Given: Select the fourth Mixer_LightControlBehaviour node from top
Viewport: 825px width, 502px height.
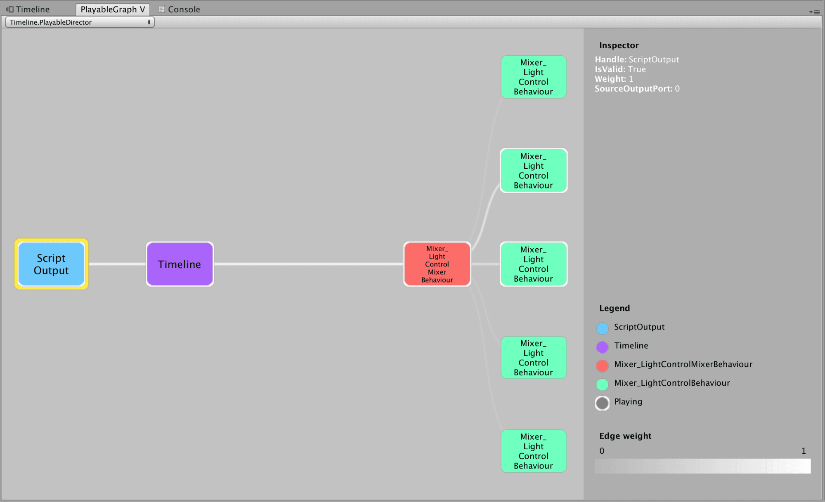Looking at the screenshot, I should coord(534,358).
